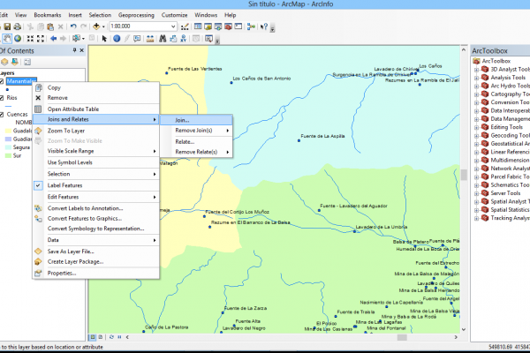Screen dimensions: 530x353
Task: Expand the 3D Analyst Tools toolbox
Action: pyautogui.click(x=474, y=68)
